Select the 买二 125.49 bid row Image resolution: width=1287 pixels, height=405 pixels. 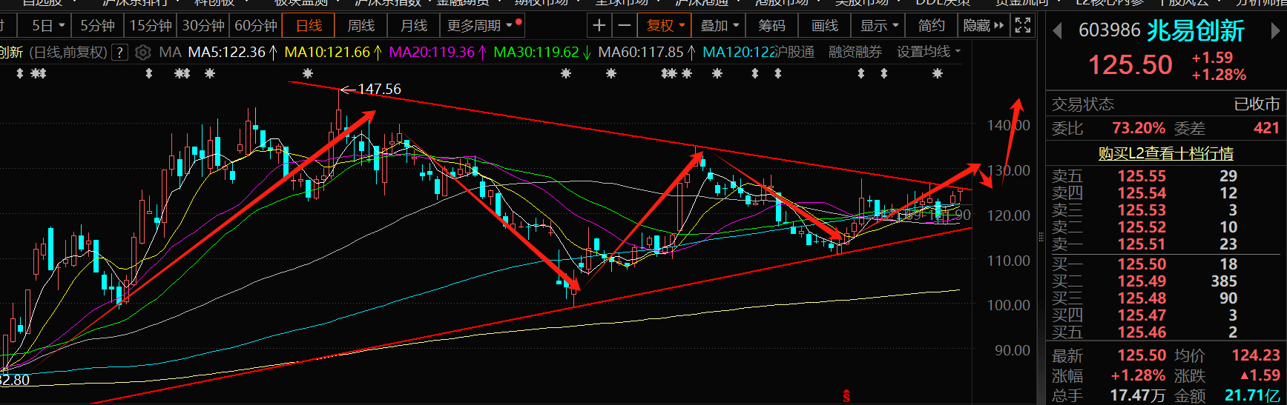pyautogui.click(x=1165, y=281)
